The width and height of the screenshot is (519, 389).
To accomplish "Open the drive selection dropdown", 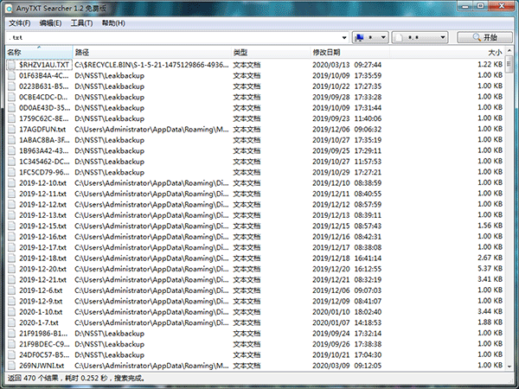I will [370, 37].
